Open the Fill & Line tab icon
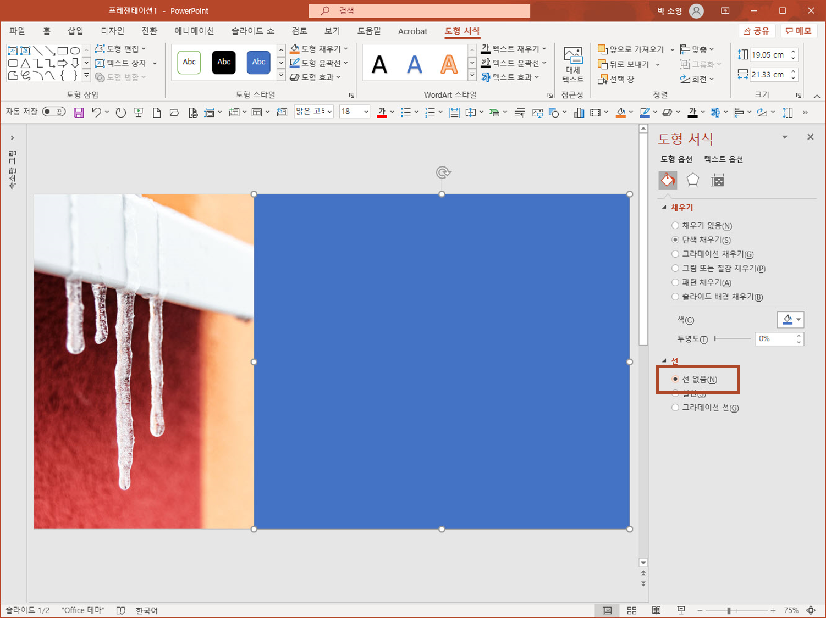The image size is (826, 618). (668, 180)
